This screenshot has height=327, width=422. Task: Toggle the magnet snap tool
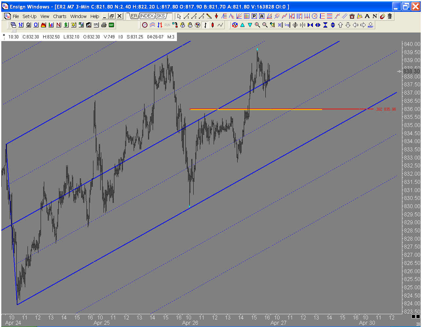click(382, 16)
